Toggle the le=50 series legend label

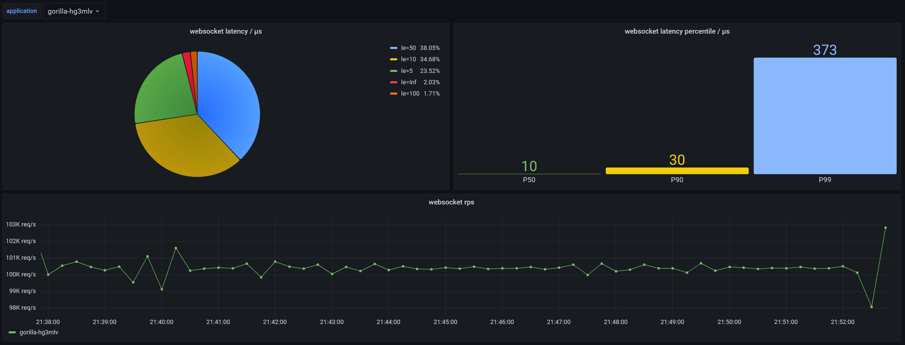[408, 48]
